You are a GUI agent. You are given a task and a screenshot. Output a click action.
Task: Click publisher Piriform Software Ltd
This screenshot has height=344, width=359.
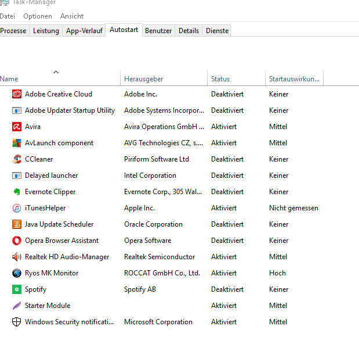click(157, 159)
